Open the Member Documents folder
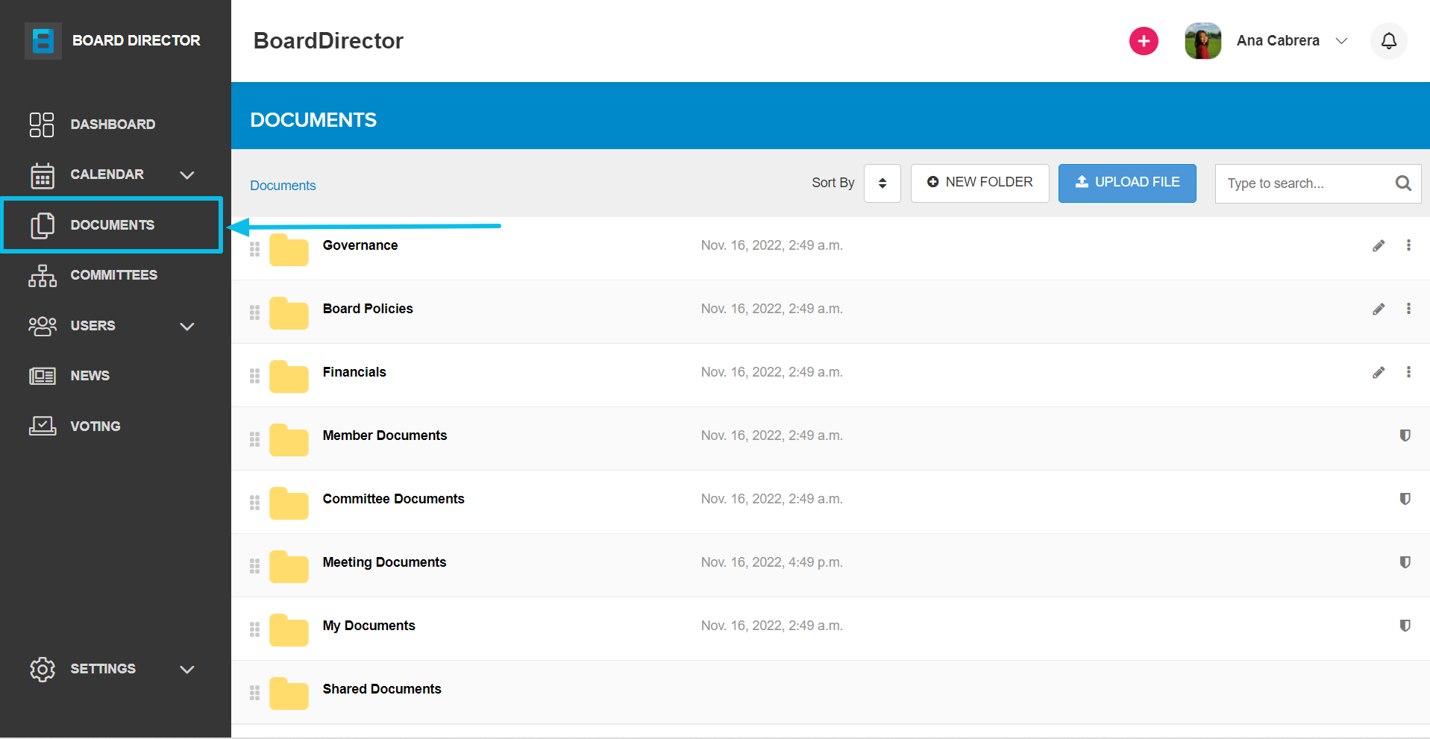The image size is (1430, 739). pyautogui.click(x=385, y=435)
